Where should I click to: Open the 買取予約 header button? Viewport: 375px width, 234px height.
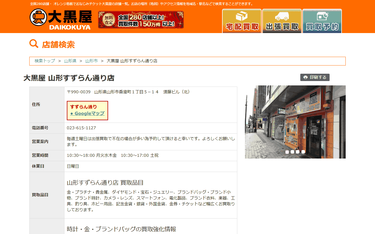tap(322, 21)
